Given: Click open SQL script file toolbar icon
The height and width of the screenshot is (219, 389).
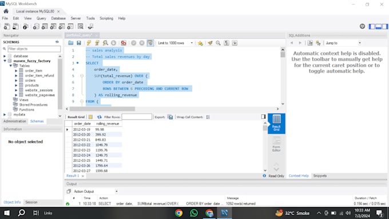Looking at the screenshot, I should coord(15,26).
